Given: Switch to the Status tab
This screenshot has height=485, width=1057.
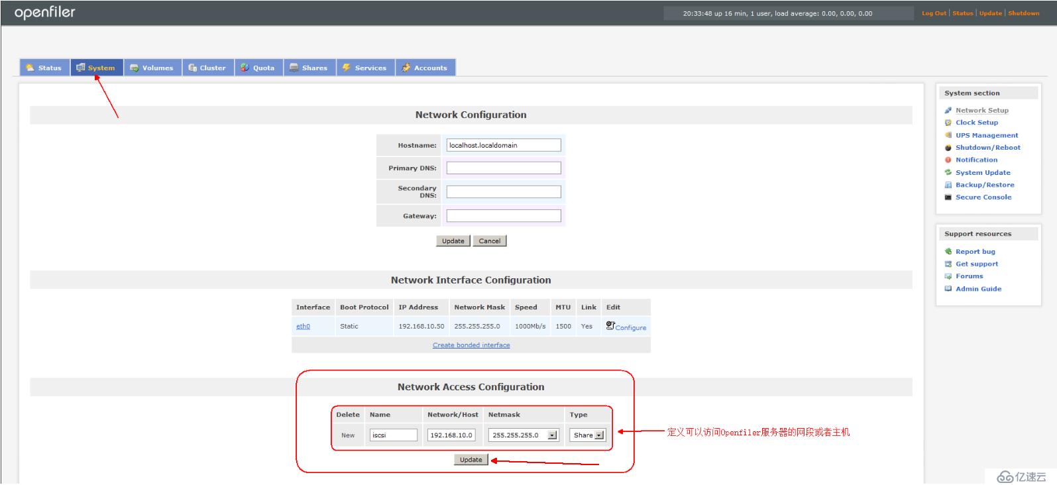Looking at the screenshot, I should click(x=44, y=68).
